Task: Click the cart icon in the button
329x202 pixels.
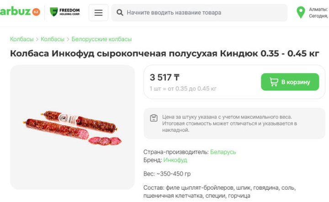Action: click(274, 82)
